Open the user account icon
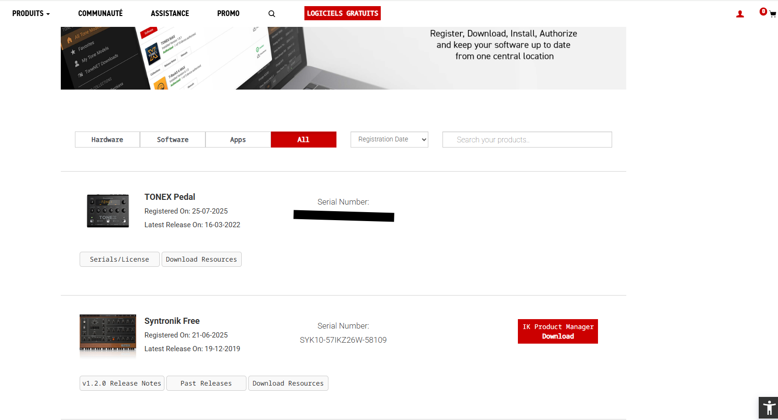Viewport: 778px width, 420px height. (740, 14)
